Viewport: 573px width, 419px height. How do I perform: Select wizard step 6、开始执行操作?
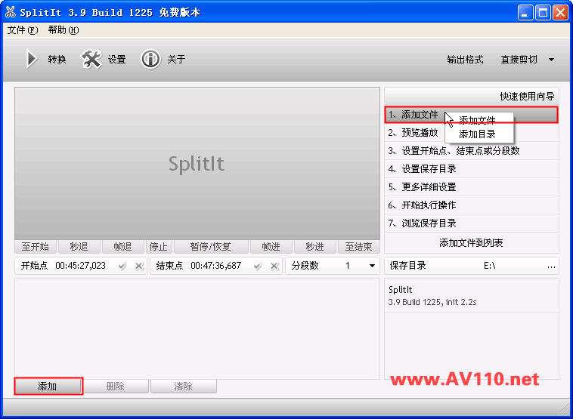(472, 205)
